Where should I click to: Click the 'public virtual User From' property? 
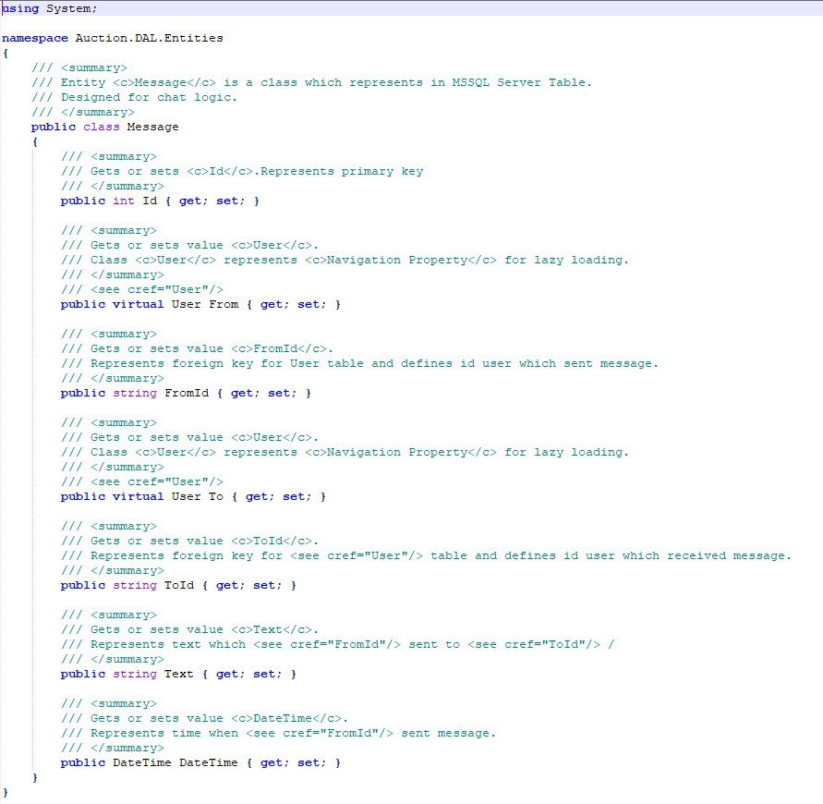[x=200, y=304]
